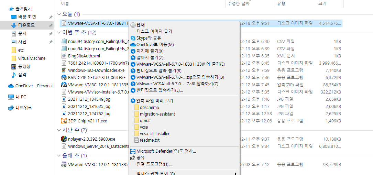The width and height of the screenshot is (373, 175).
Task: Select 바탕 화면 desktop sidebar item
Action: [27, 17]
